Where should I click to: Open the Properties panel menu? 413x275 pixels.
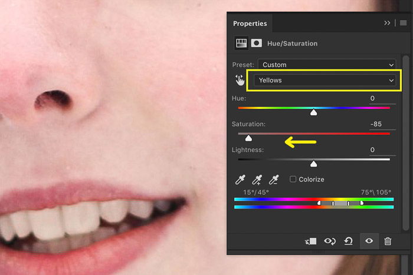pyautogui.click(x=403, y=23)
